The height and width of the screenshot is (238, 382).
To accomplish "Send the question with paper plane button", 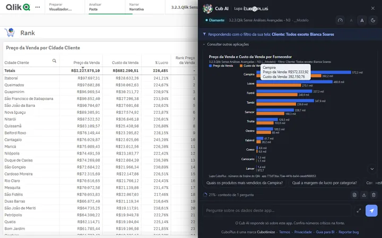I will pos(371,210).
